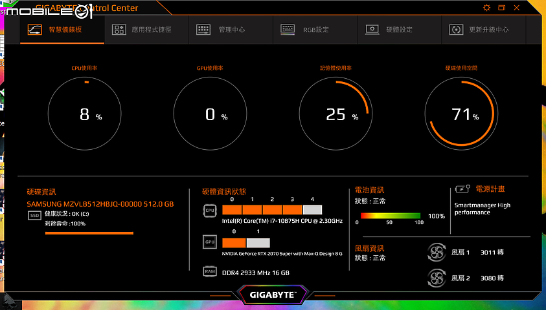Click the 硬體資訊狀態 heading

point(224,192)
